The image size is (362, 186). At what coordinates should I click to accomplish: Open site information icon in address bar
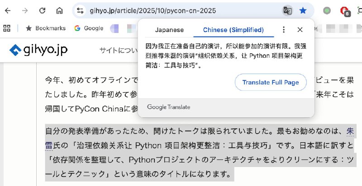pos(80,10)
